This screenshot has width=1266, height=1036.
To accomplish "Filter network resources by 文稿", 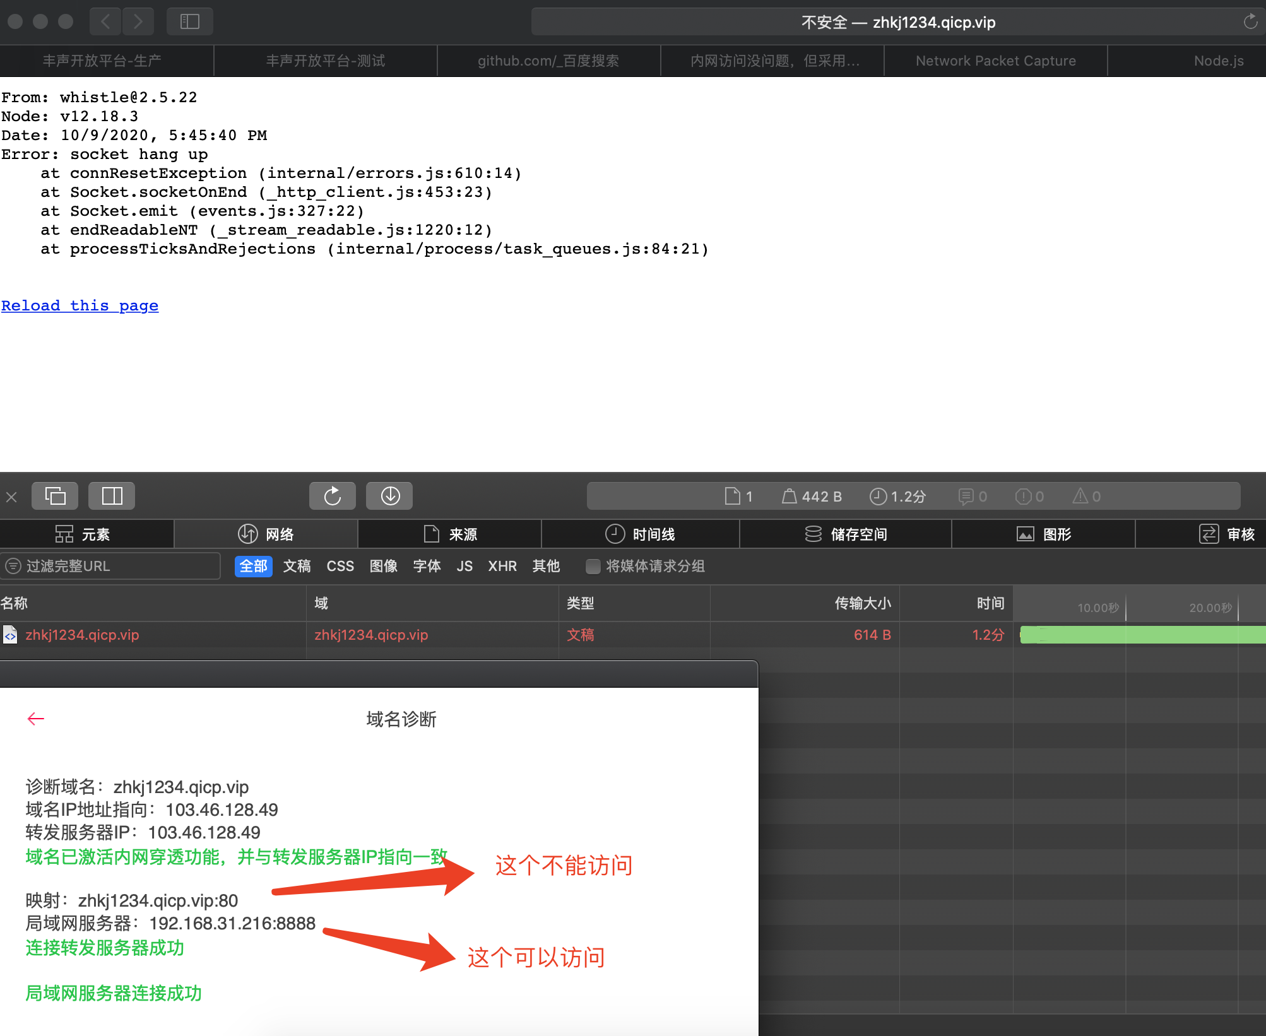I will [x=297, y=566].
